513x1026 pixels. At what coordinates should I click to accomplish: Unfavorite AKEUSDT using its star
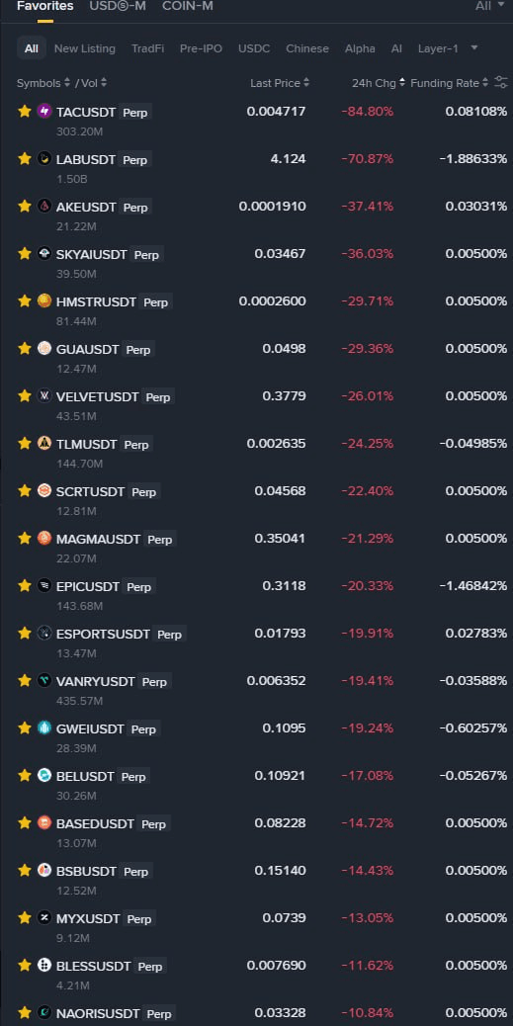25,207
